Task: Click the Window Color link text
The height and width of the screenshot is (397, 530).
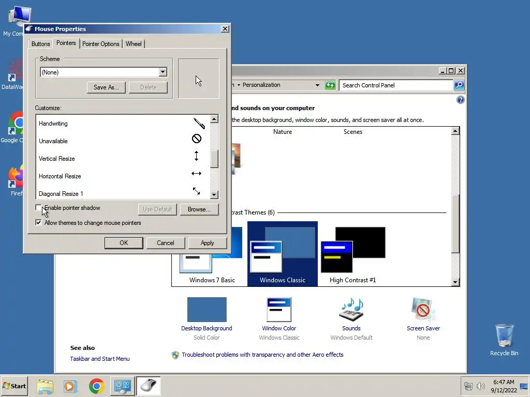Action: pos(279,328)
